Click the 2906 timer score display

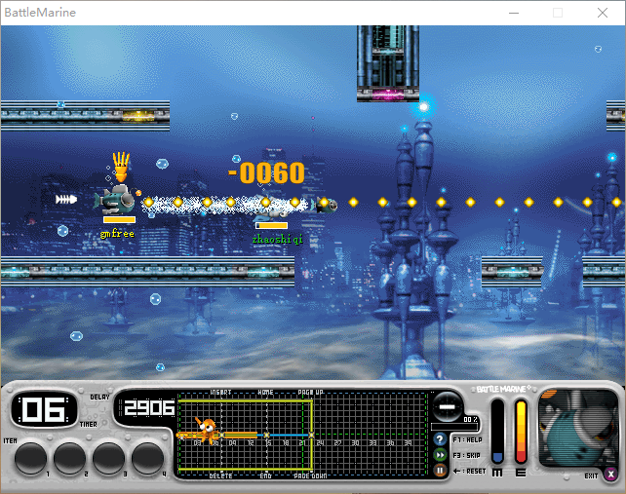[x=148, y=408]
